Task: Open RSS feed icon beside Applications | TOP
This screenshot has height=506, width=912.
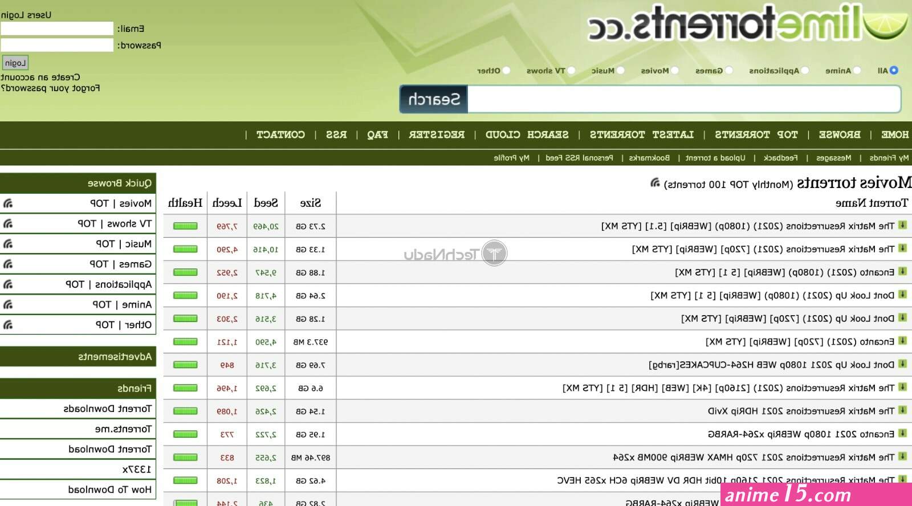Action: (8, 284)
